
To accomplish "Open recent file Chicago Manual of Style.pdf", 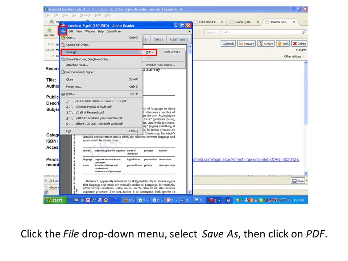I will pos(101,107).
